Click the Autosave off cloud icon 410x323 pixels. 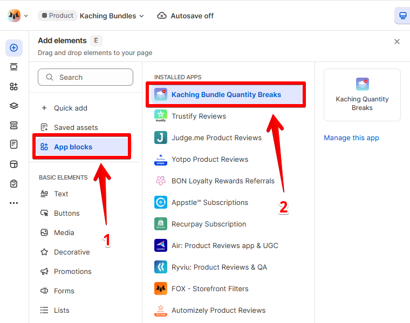[x=162, y=16]
